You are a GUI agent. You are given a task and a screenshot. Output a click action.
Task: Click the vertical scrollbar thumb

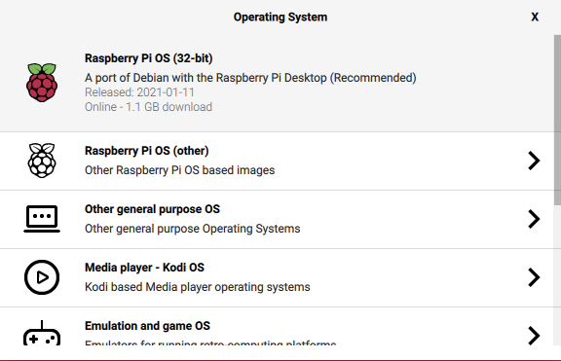(x=557, y=120)
